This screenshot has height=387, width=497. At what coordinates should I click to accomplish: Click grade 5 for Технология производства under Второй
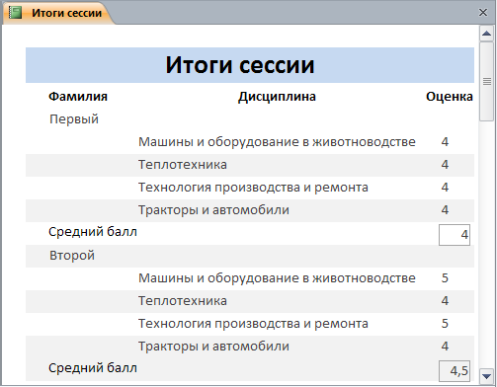tap(445, 324)
